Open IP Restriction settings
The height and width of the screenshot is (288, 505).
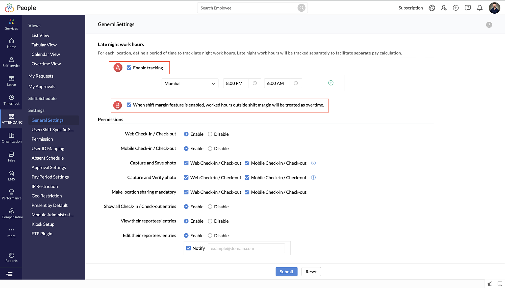[x=45, y=186]
